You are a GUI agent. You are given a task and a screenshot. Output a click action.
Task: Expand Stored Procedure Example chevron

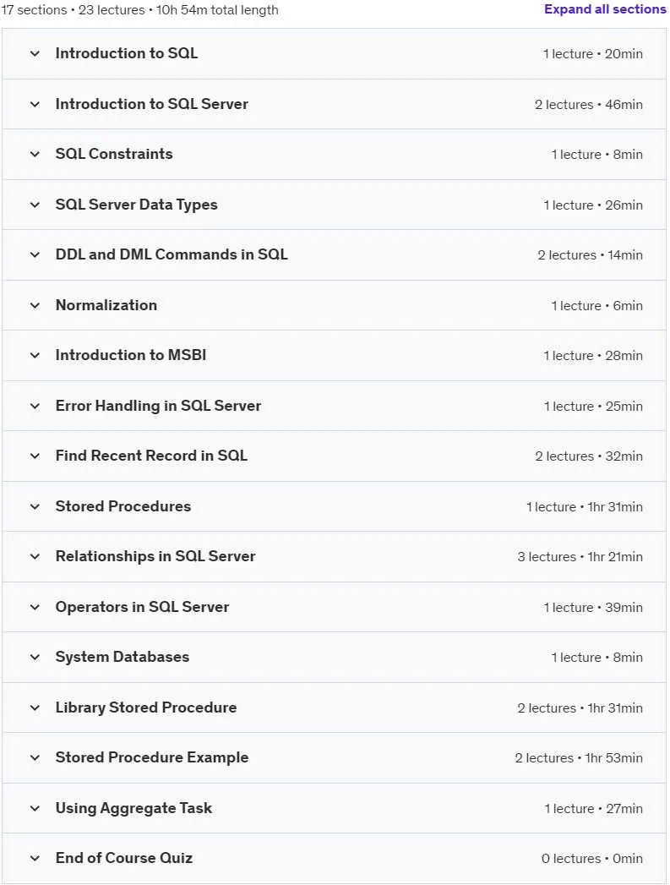35,757
